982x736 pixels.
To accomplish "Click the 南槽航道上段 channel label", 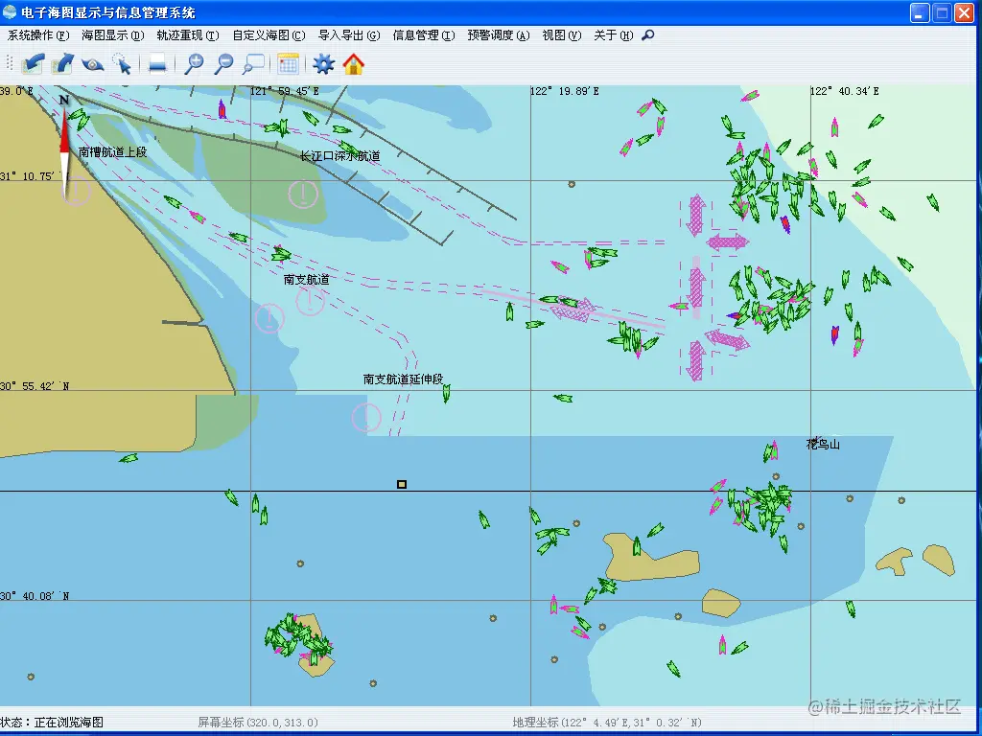I will tap(113, 152).
